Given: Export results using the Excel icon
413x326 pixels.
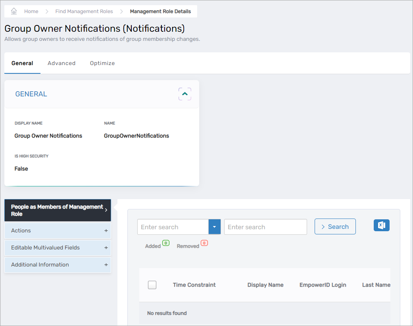Looking at the screenshot, I should (x=381, y=225).
